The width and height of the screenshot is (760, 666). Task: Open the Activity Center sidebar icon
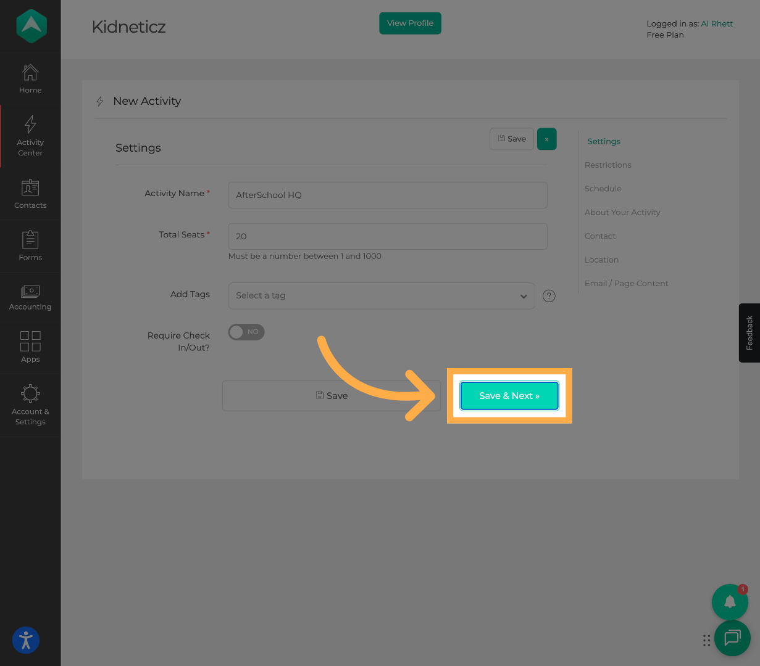tap(30, 125)
